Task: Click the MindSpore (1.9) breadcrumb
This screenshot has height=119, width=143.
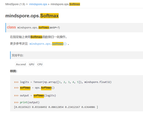Action: pyautogui.click(x=15, y=4)
